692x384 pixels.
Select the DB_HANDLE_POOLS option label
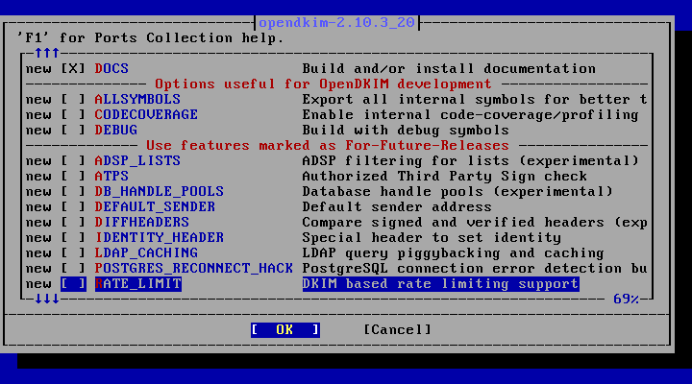[x=160, y=192]
